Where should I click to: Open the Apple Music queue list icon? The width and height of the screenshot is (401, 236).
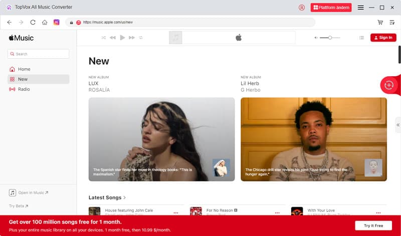click(x=361, y=38)
